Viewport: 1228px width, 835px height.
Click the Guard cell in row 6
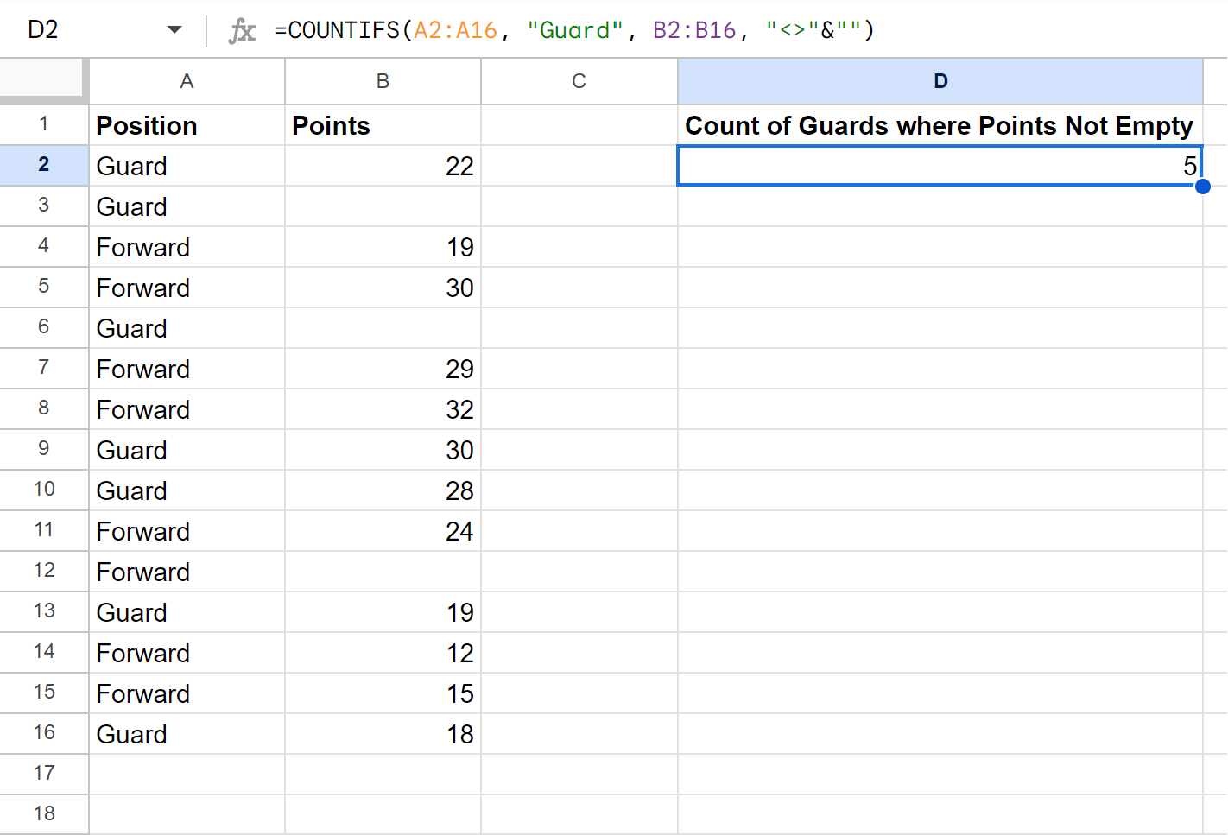(x=187, y=328)
